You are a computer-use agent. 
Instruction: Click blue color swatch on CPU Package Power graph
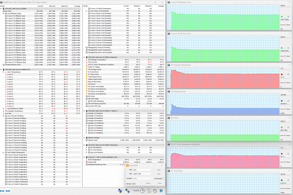point(282,101)
